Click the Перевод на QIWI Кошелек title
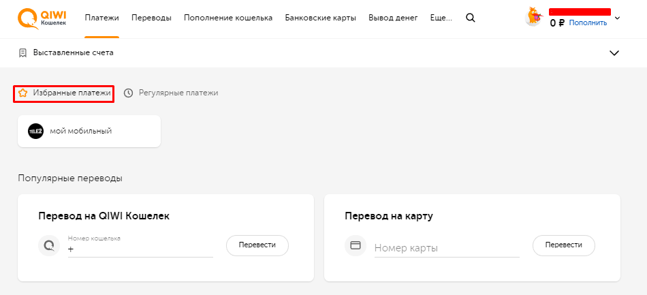The height and width of the screenshot is (295, 647). (x=104, y=216)
